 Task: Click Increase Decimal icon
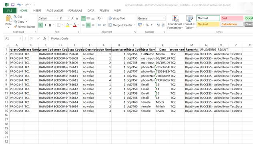158,25
